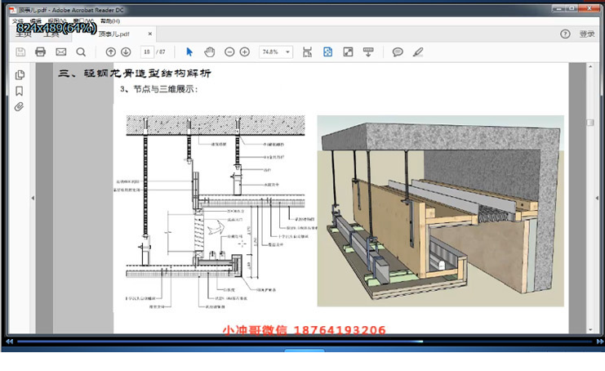Viewport: 605px width, 371px height.
Task: Switch to the 主页 tab
Action: point(23,34)
